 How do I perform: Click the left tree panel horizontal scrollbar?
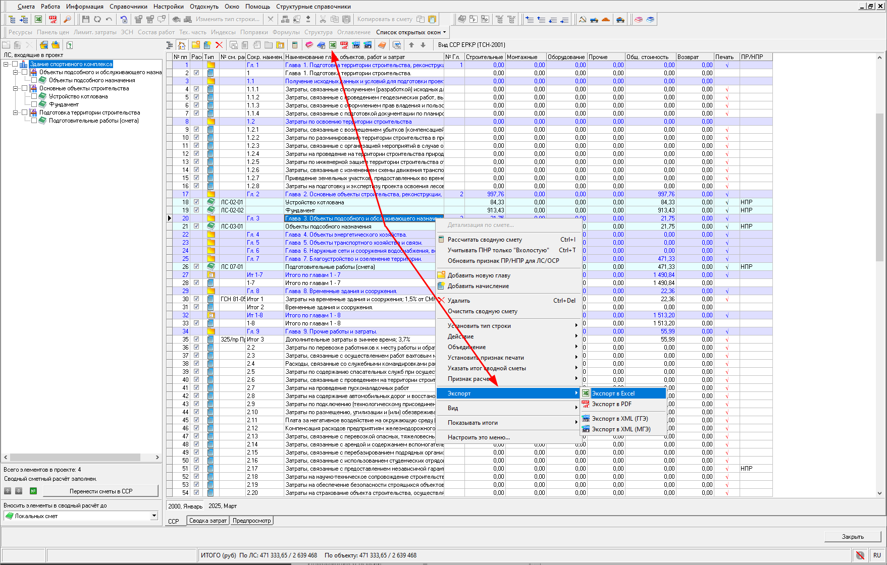(x=76, y=457)
